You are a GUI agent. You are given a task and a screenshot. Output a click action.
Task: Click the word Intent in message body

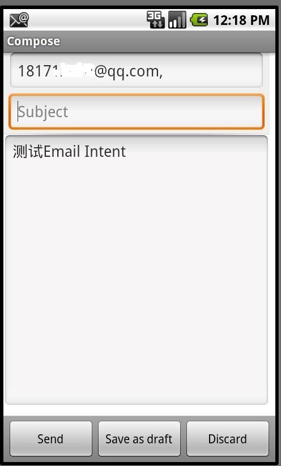point(105,151)
